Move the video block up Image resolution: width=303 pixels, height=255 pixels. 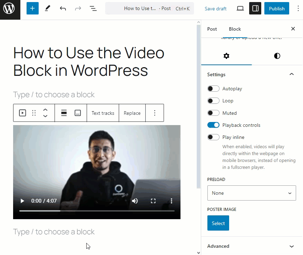(x=45, y=110)
